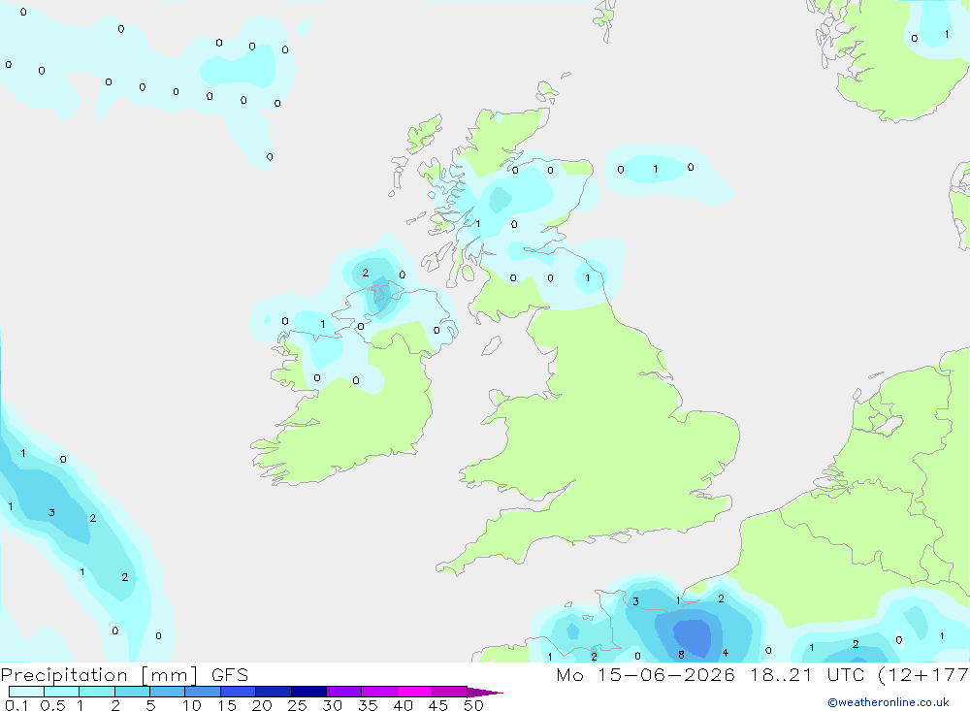Click the legend scale label '0.1'
This screenshot has height=711, width=970.
16,705
